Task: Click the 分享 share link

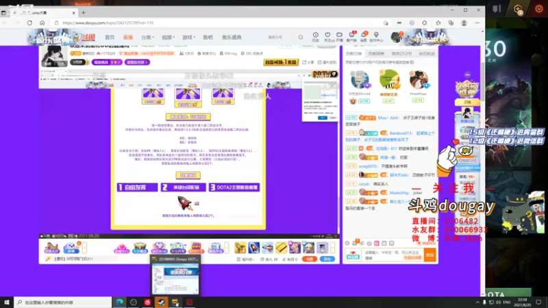Action: tap(308, 62)
